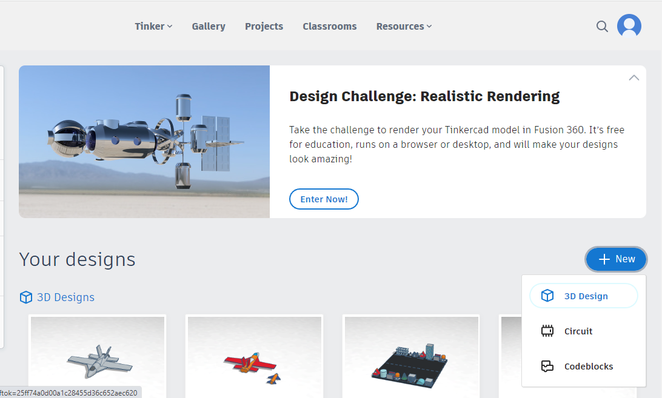Open the Classrooms page

pyautogui.click(x=330, y=26)
